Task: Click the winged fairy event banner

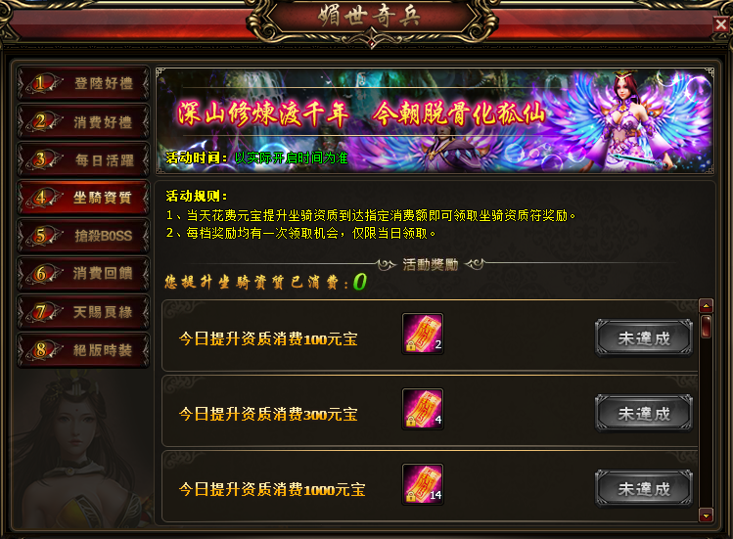Action: point(435,120)
